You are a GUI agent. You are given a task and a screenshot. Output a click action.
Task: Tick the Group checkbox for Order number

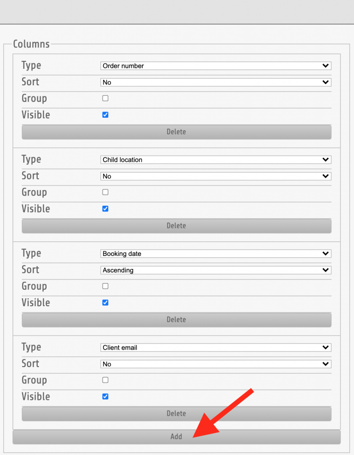click(x=106, y=98)
